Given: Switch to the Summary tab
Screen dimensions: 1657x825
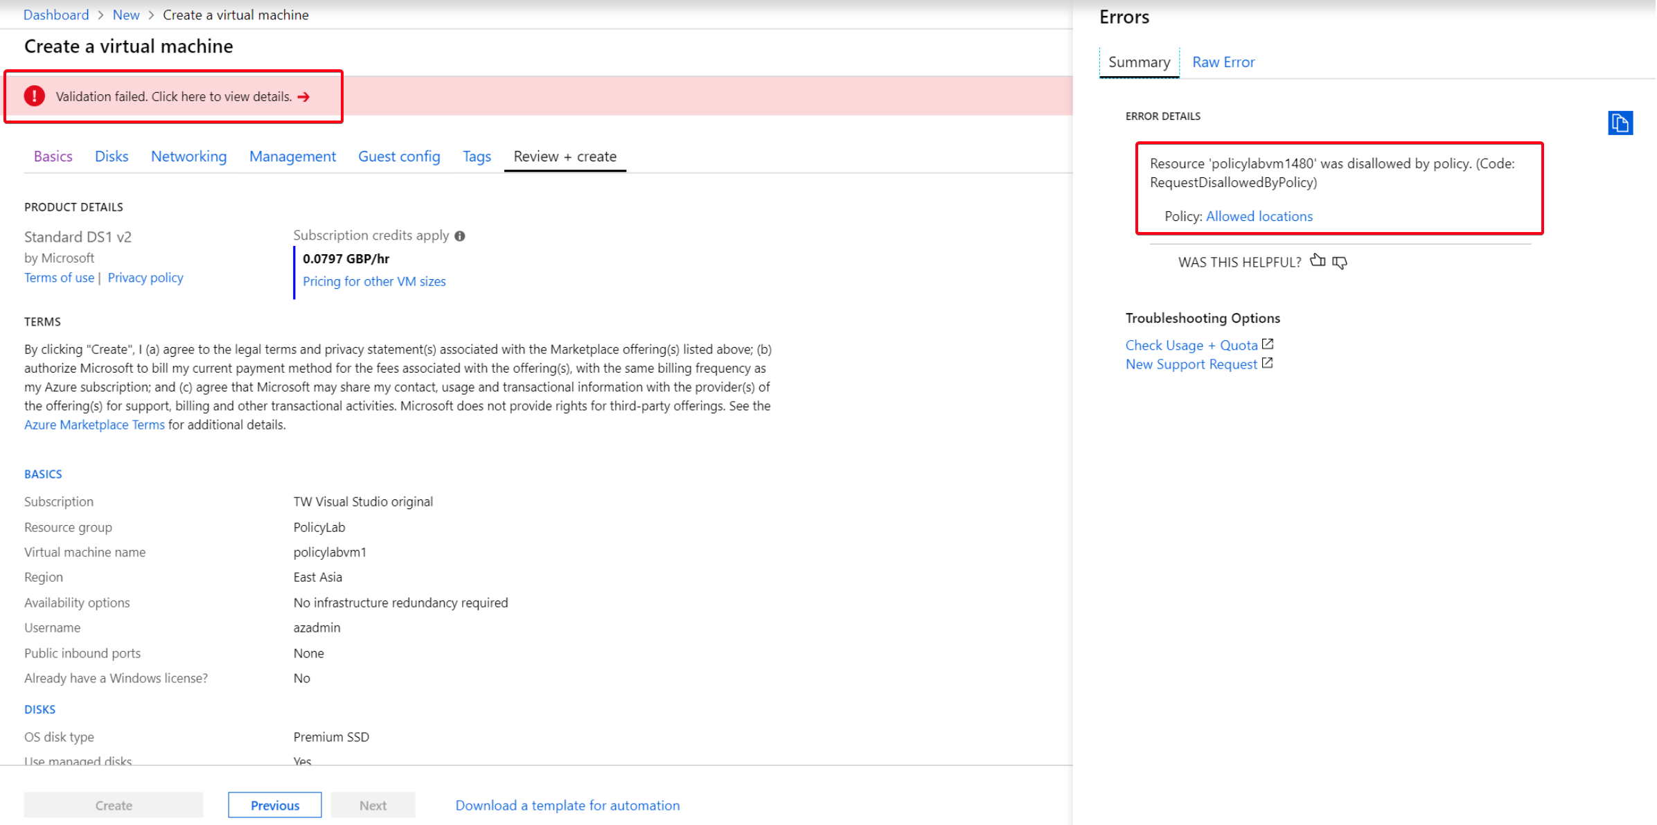Looking at the screenshot, I should [1139, 62].
